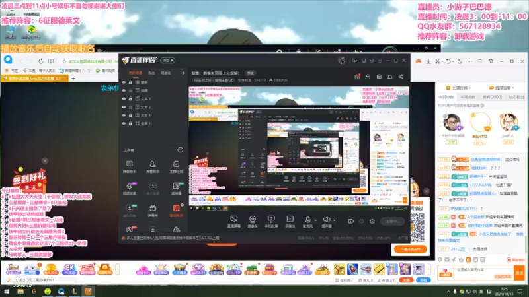The width and height of the screenshot is (529, 297).
Task: Switch to the 贵宾(2000) tab
Action: [x=492, y=97]
